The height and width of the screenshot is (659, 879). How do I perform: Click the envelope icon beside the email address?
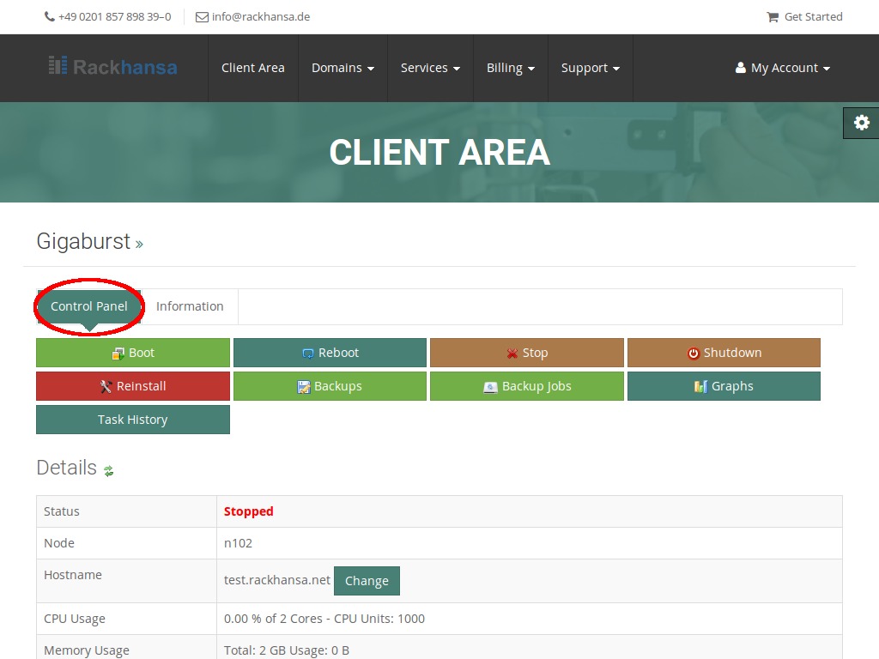(x=202, y=17)
